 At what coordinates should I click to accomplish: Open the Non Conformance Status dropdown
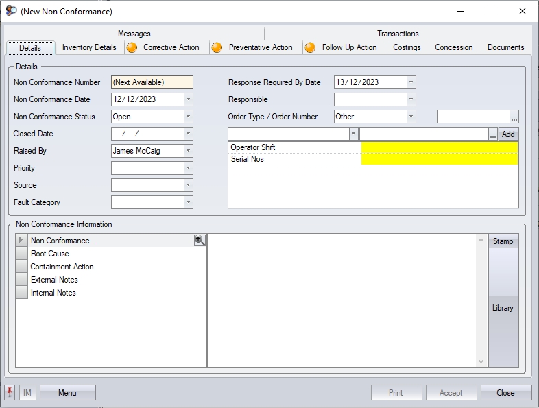(188, 117)
